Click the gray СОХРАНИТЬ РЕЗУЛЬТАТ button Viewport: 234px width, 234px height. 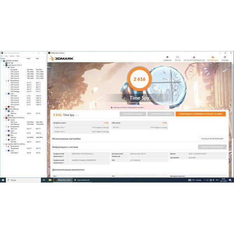coord(161,114)
